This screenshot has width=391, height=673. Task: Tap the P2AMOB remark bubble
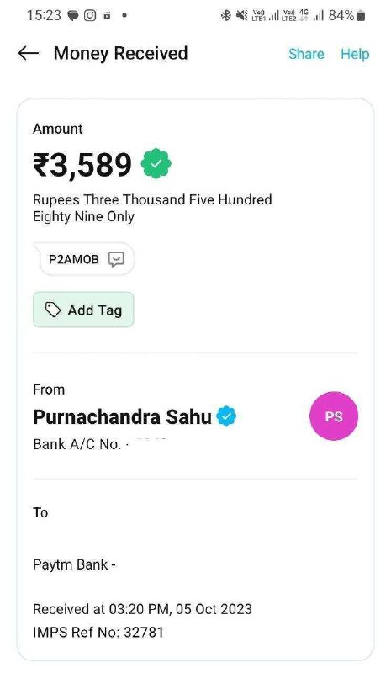84,259
